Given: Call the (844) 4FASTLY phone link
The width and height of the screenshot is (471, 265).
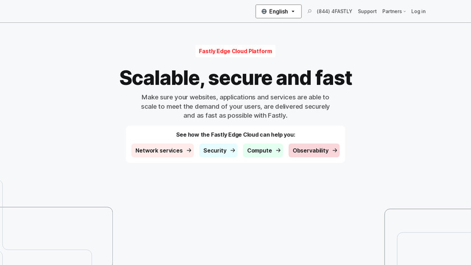Looking at the screenshot, I should click(x=334, y=11).
